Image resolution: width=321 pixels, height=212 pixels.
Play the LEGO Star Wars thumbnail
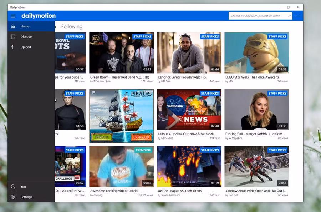pos(256,52)
